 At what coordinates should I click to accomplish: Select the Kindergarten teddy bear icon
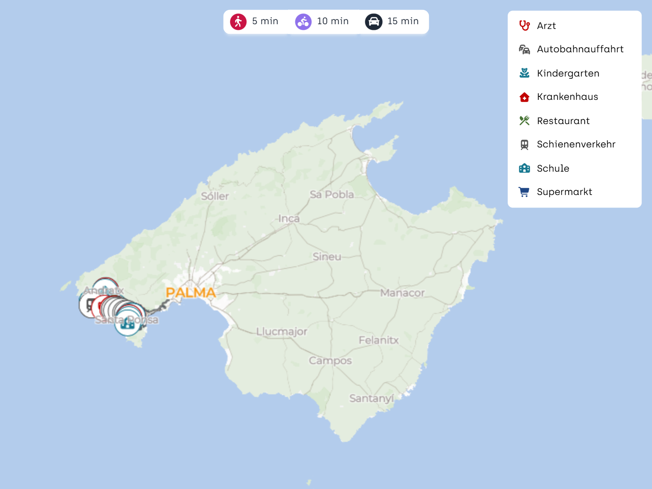(x=524, y=73)
